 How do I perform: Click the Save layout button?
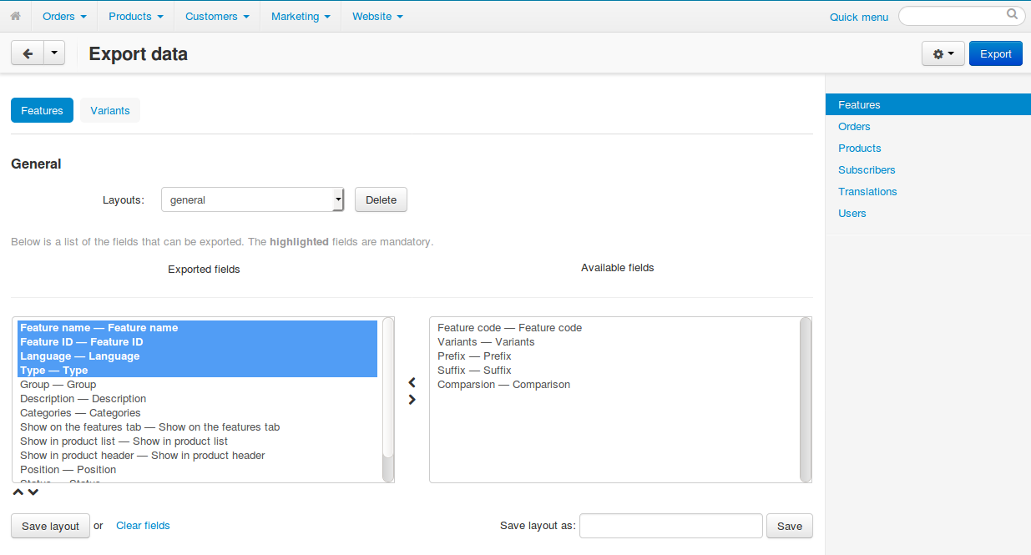pos(50,526)
